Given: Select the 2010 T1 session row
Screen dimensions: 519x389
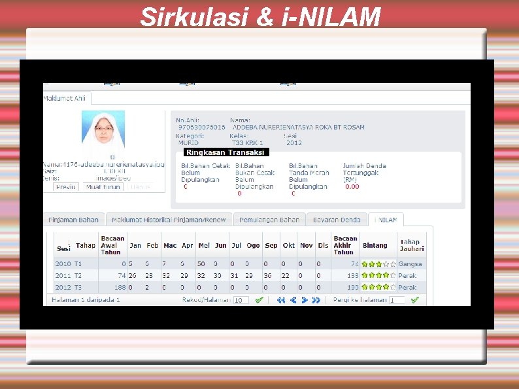Looking at the screenshot, I should point(240,264).
